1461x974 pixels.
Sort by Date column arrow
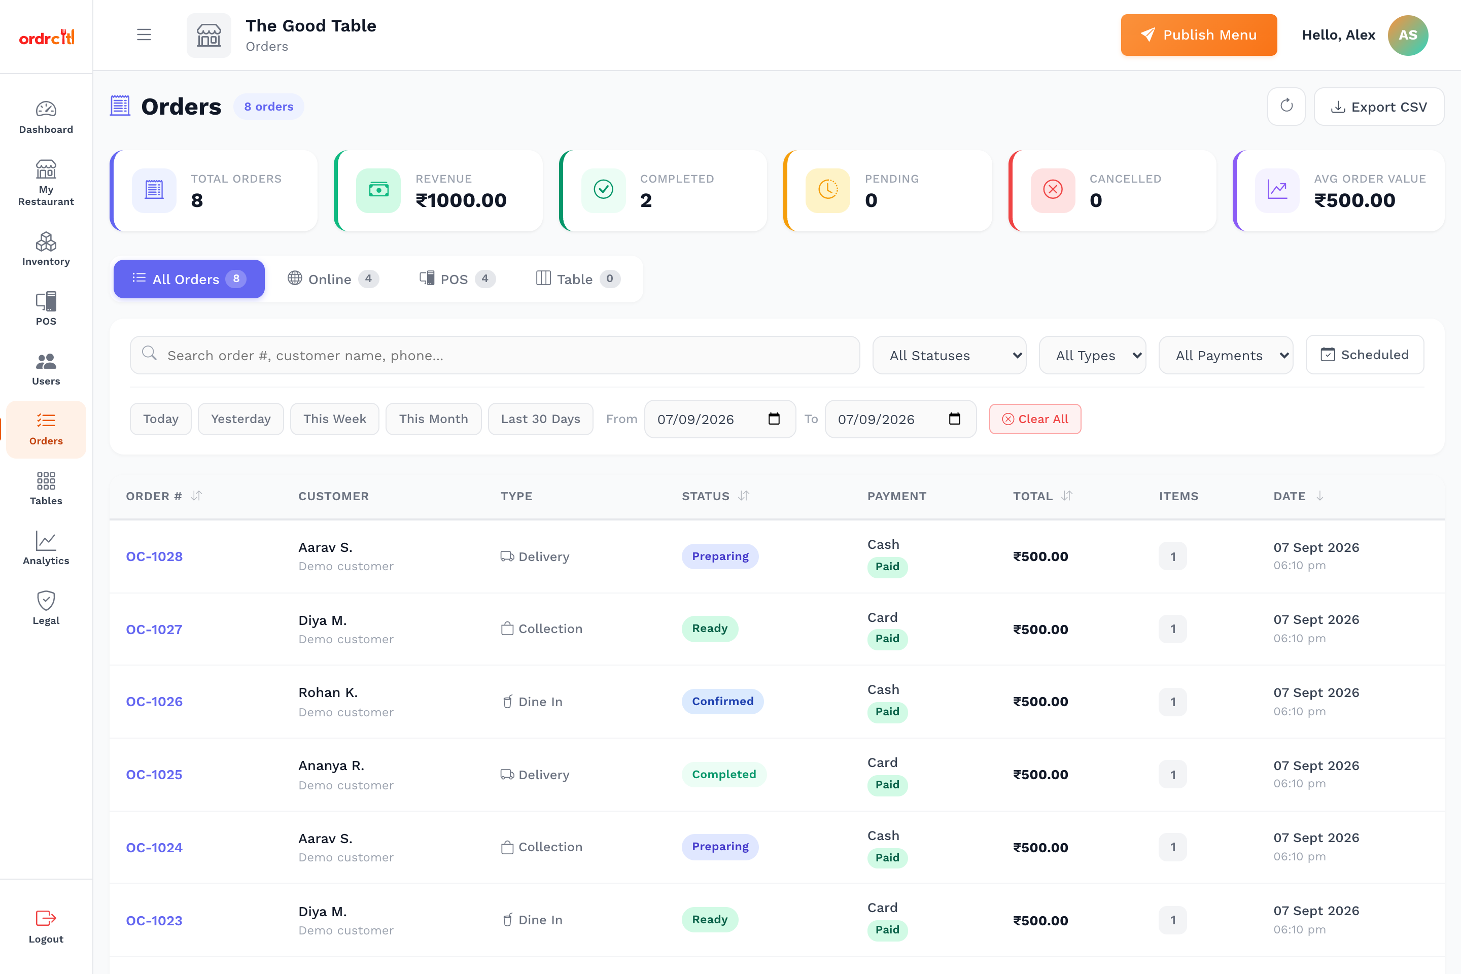pyautogui.click(x=1320, y=496)
